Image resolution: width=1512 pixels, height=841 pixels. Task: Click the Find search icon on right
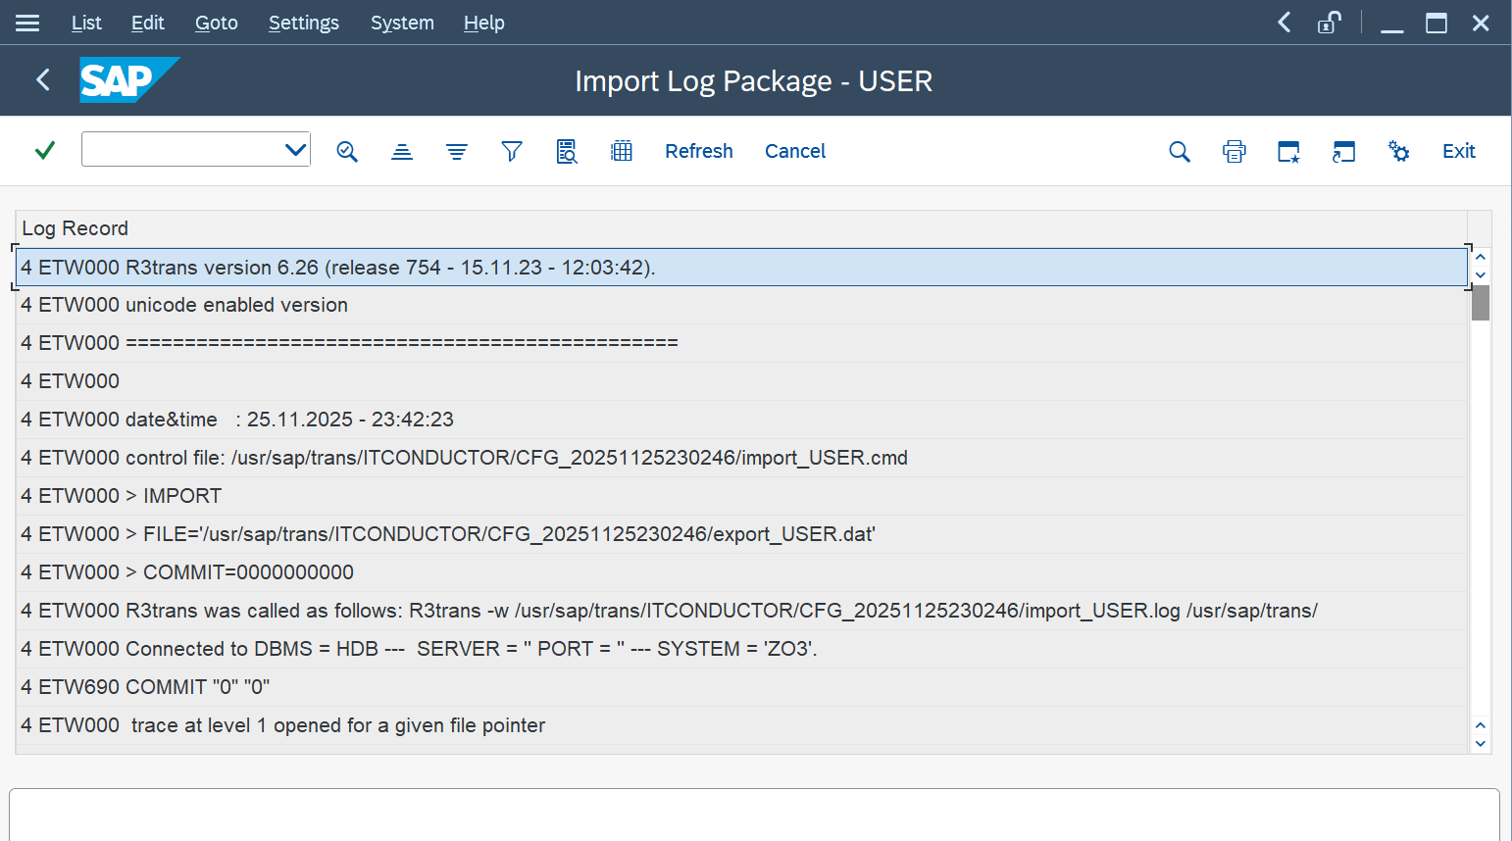point(1180,151)
